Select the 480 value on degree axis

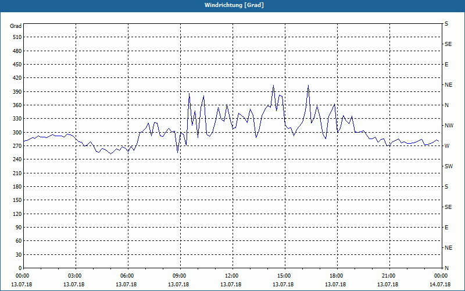(17, 51)
